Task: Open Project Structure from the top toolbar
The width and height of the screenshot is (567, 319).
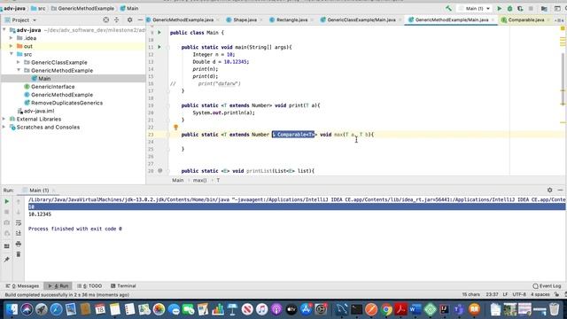Action: click(544, 8)
